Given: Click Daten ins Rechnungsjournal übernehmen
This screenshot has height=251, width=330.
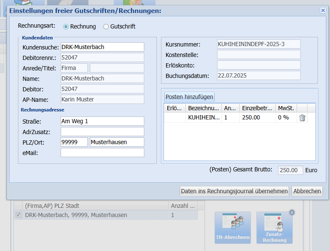Looking at the screenshot, I should (234, 191).
